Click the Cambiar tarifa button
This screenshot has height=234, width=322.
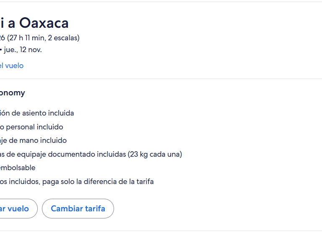tap(78, 208)
